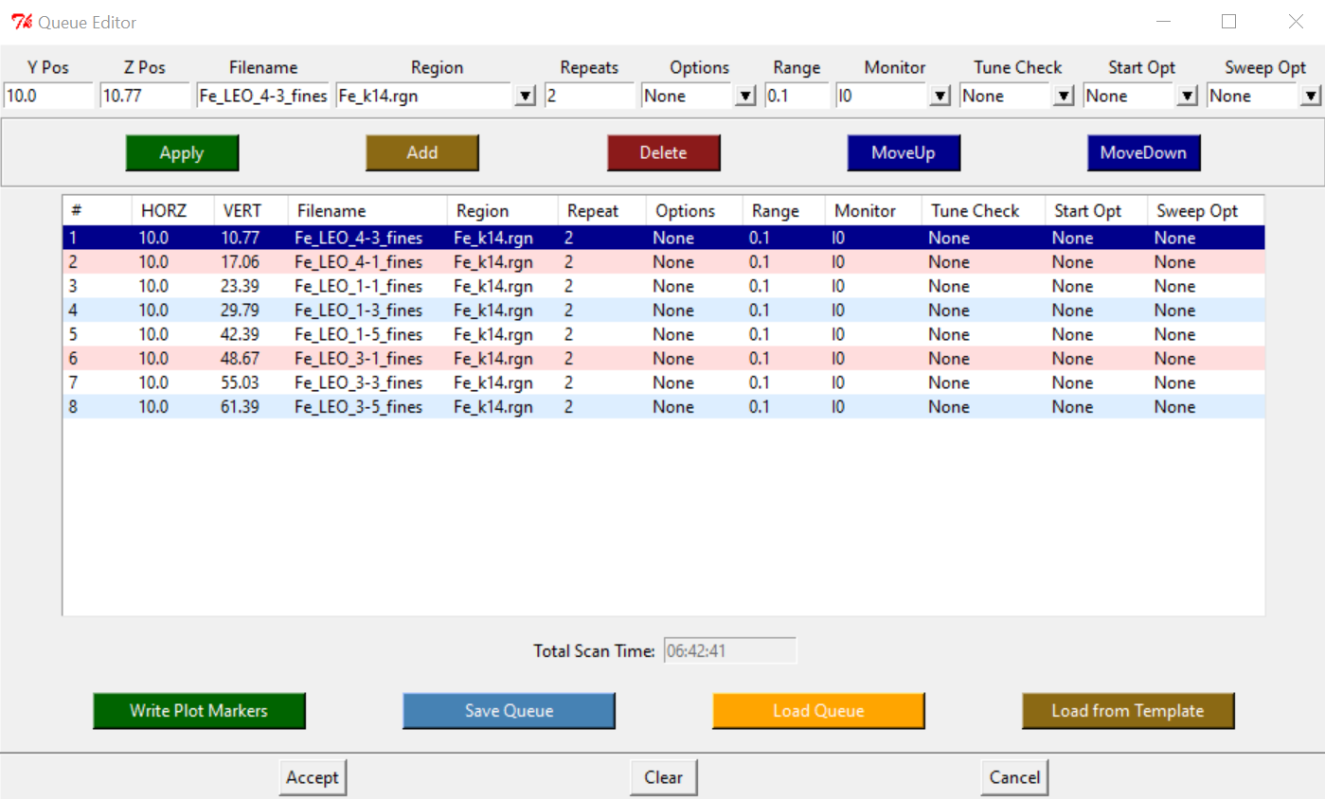The image size is (1325, 799).
Task: Clear all entries from the queue
Action: click(x=663, y=776)
